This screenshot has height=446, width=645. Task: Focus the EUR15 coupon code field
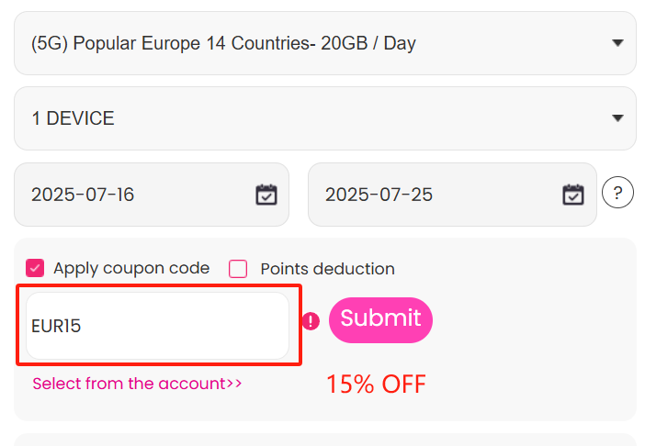coord(157,326)
